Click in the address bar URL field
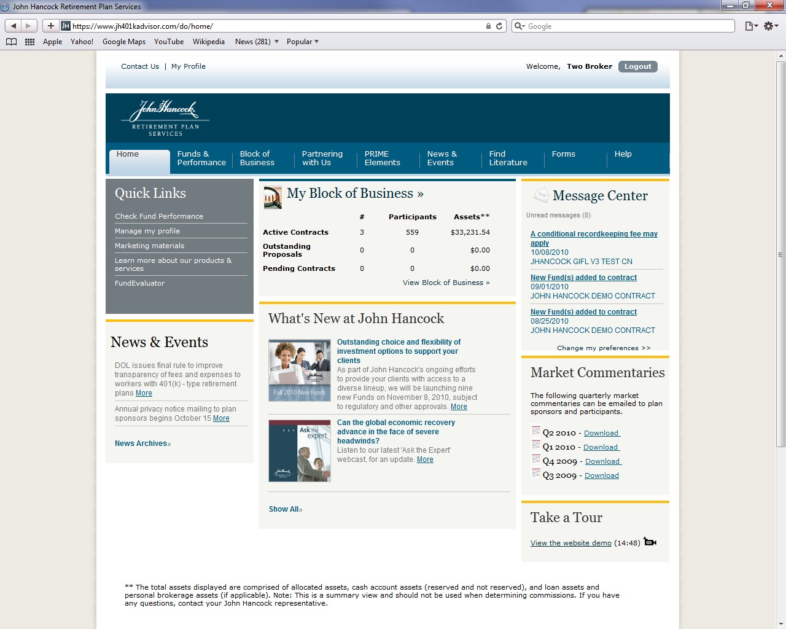This screenshot has width=786, height=629. click(x=276, y=26)
